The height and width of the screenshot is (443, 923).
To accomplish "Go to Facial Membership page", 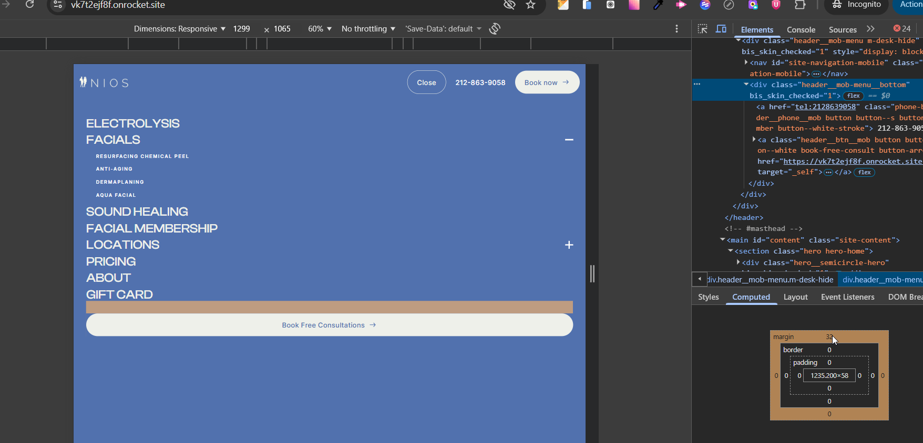I will tap(152, 228).
